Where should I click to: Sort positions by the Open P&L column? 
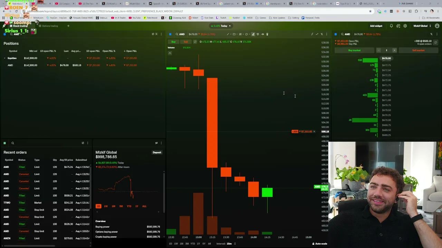click(x=131, y=51)
